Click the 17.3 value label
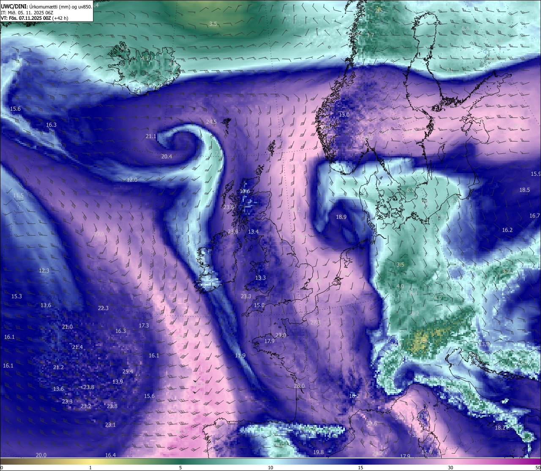This screenshot has height=471, width=541. [144, 325]
